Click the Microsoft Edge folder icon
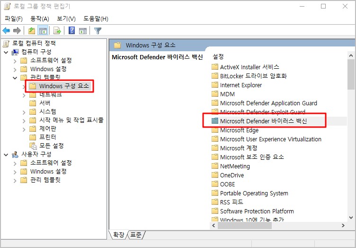 215,130
